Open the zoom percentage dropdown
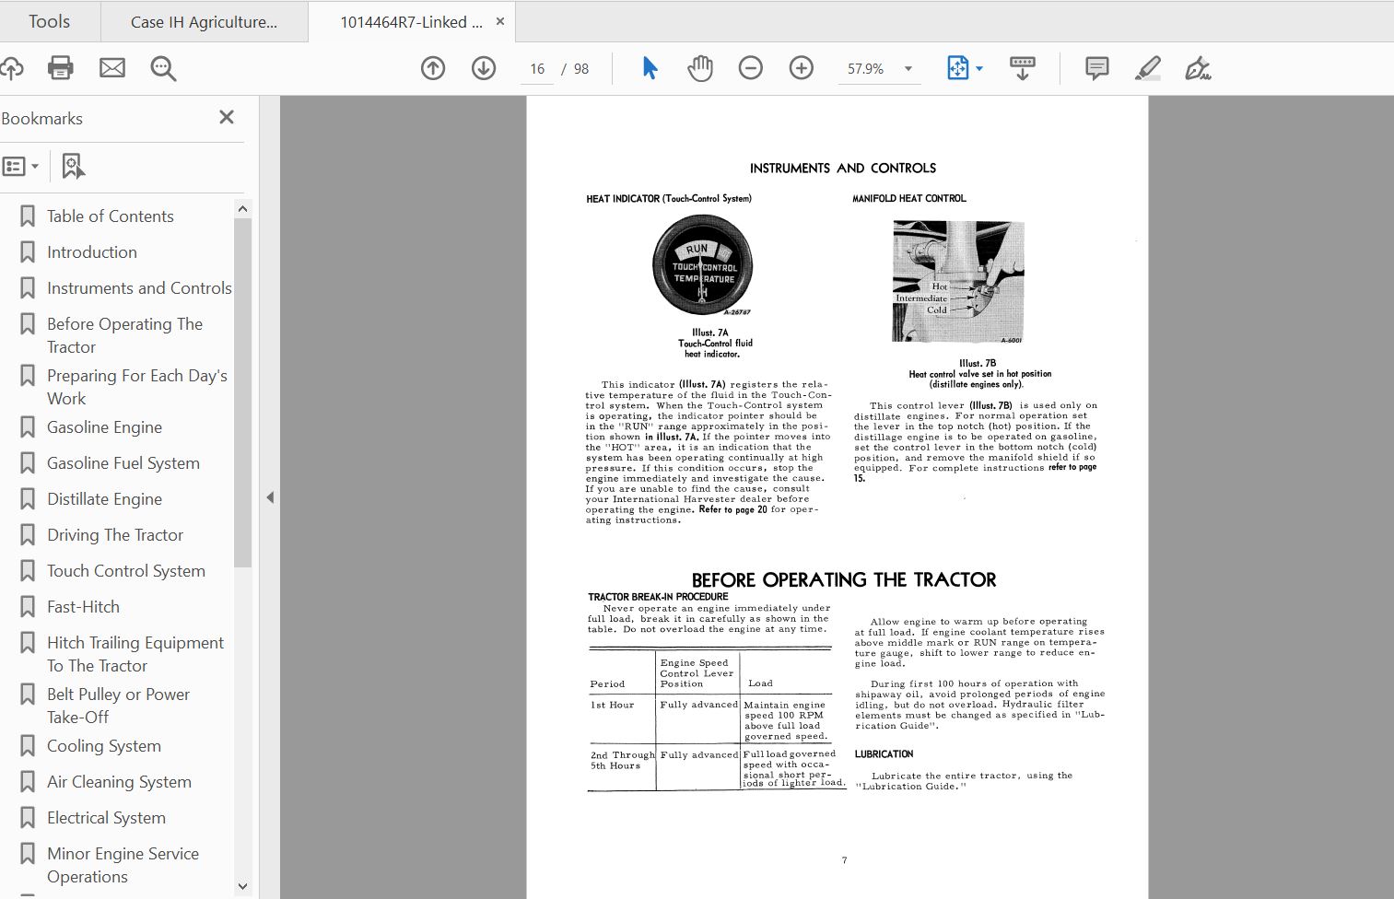This screenshot has width=1394, height=899. (x=908, y=68)
